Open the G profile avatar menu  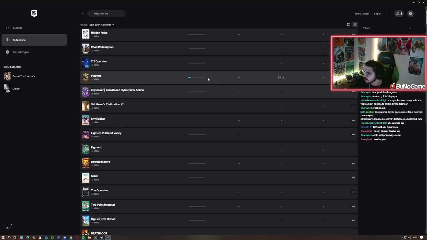(x=411, y=14)
